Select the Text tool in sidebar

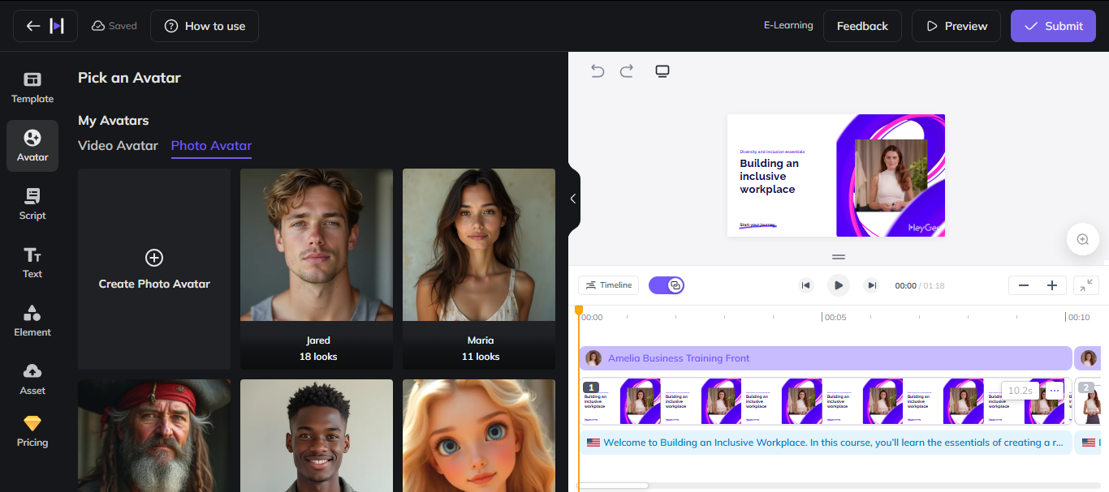(x=32, y=263)
